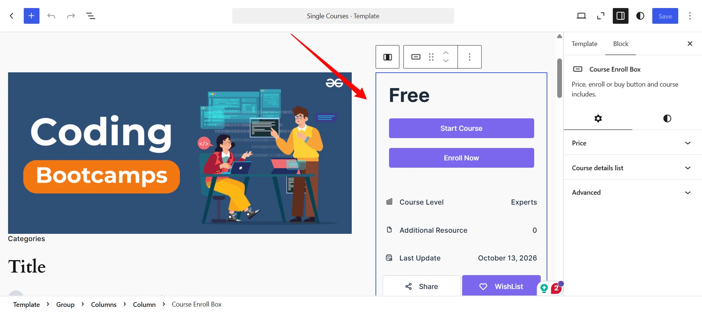Select the parent Column block button
This screenshot has height=312, width=702.
pyautogui.click(x=388, y=57)
